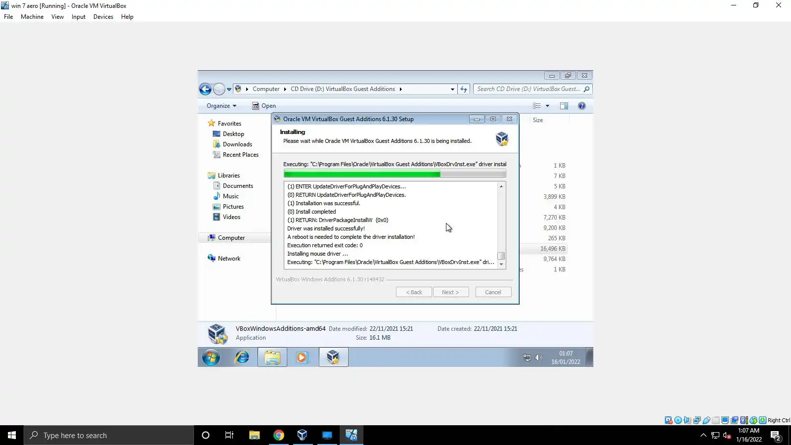
Task: Click the network adapters status icon
Action: tap(697, 420)
